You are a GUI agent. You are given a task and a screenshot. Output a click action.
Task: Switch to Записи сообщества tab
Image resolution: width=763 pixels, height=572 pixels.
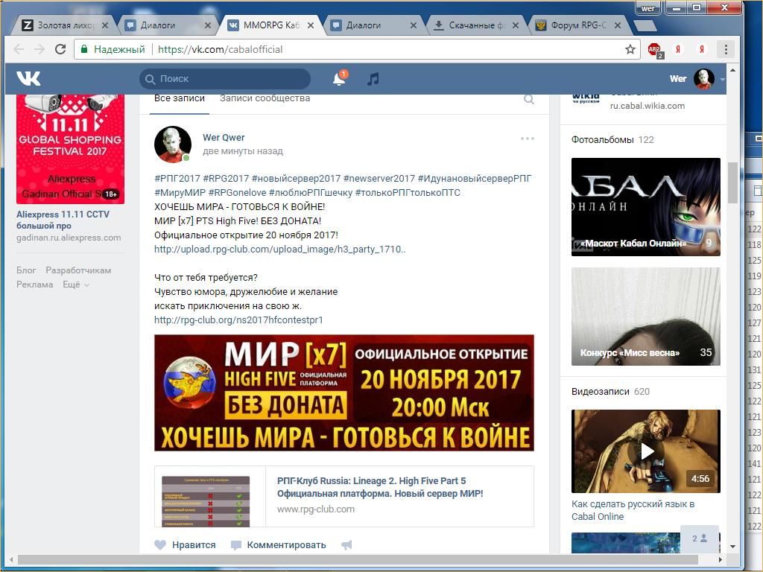point(265,98)
